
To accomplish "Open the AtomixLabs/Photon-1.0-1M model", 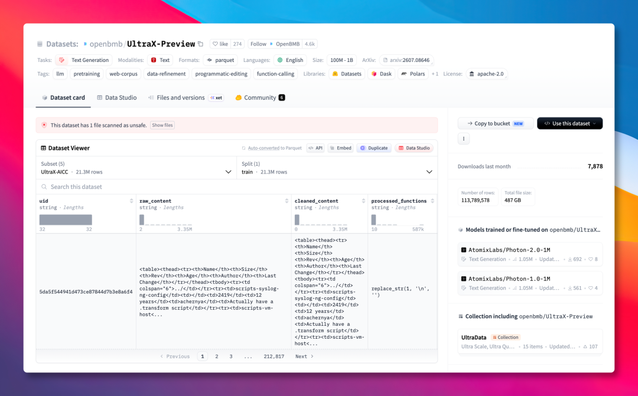I will (x=530, y=283).
